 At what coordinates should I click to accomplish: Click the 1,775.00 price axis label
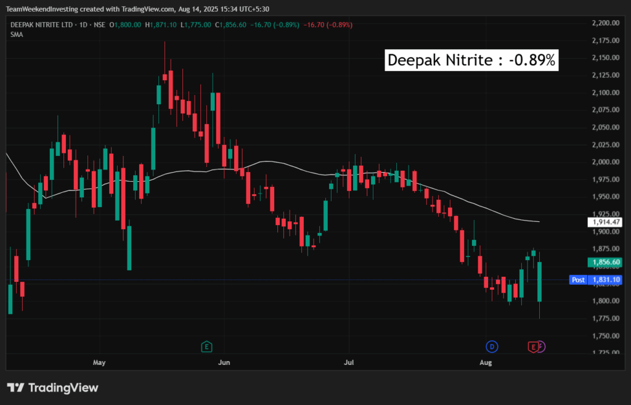tap(606, 318)
